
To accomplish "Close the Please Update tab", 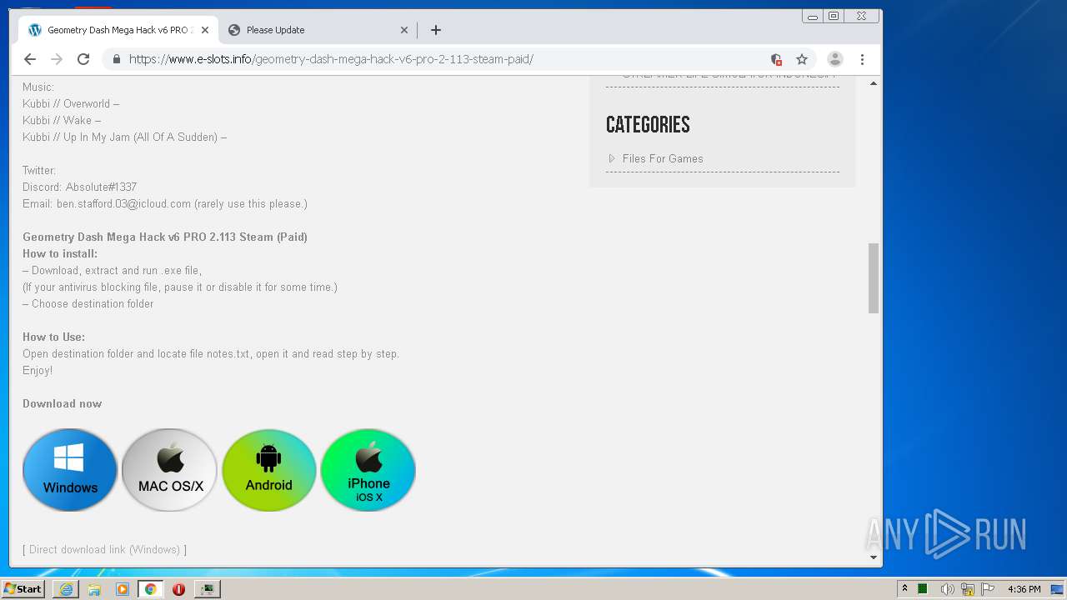I will [x=404, y=30].
